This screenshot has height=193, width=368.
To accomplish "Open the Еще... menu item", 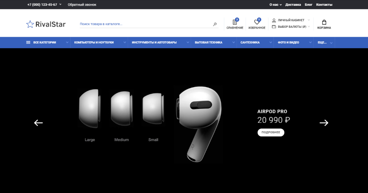I will coord(322,42).
